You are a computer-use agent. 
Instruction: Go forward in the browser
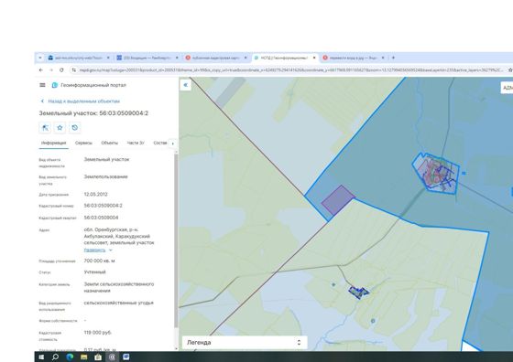(x=51, y=69)
